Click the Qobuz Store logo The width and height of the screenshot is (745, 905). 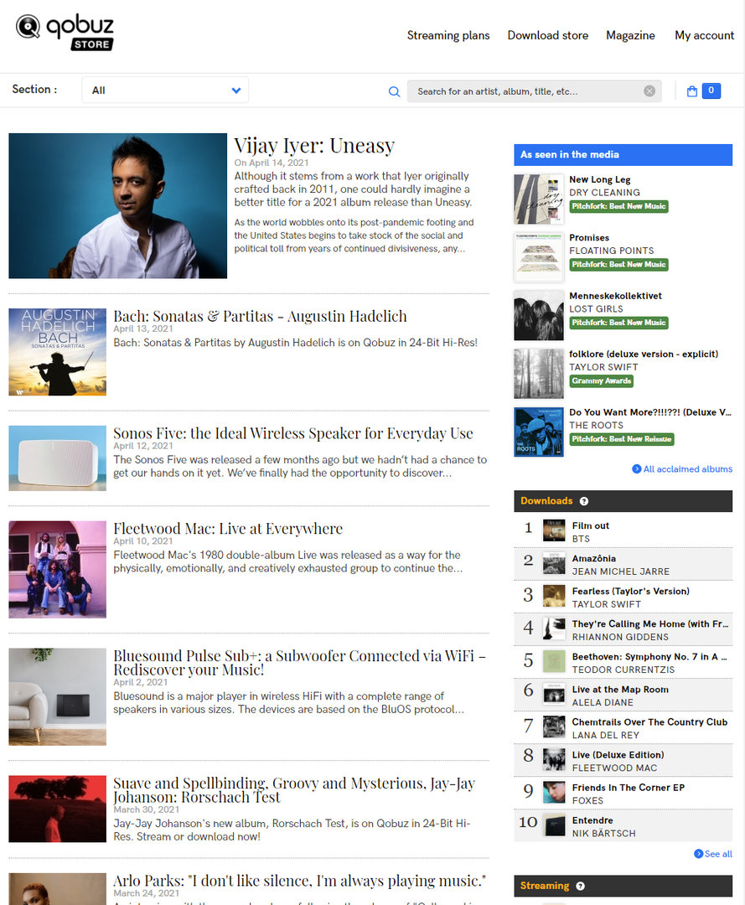(x=65, y=33)
